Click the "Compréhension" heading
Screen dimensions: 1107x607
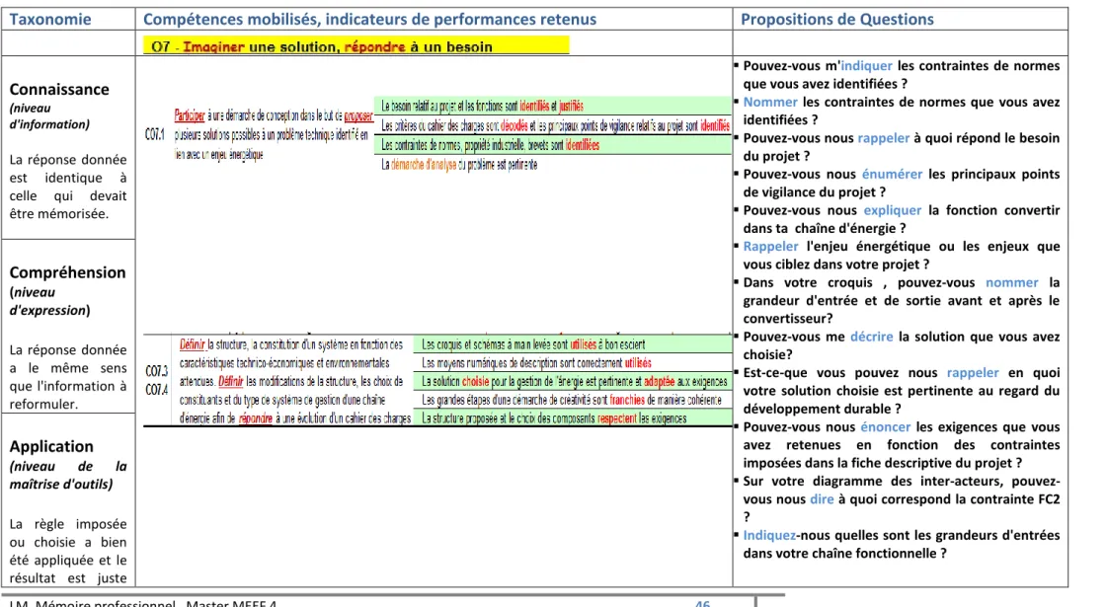pyautogui.click(x=68, y=272)
